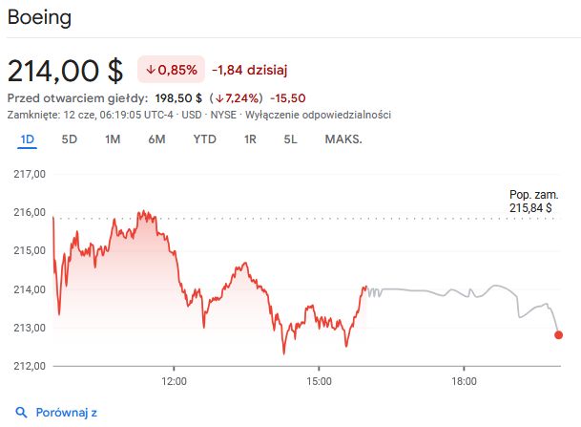The height and width of the screenshot is (427, 581).
Task: Choose the YTD range tab
Action: pyautogui.click(x=205, y=139)
